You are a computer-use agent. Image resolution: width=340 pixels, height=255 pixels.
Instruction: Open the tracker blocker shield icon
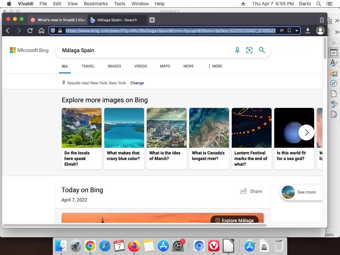(x=53, y=31)
